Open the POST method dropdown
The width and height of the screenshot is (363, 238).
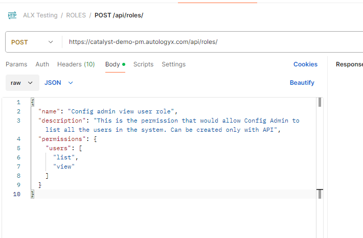(32, 42)
